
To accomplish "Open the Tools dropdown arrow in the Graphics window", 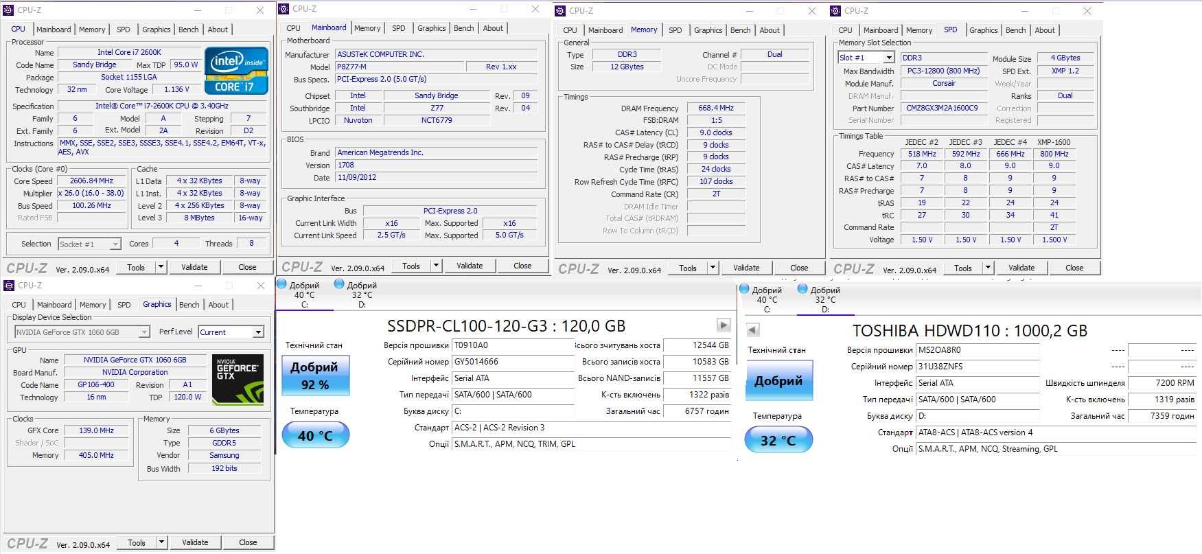I will [x=162, y=542].
